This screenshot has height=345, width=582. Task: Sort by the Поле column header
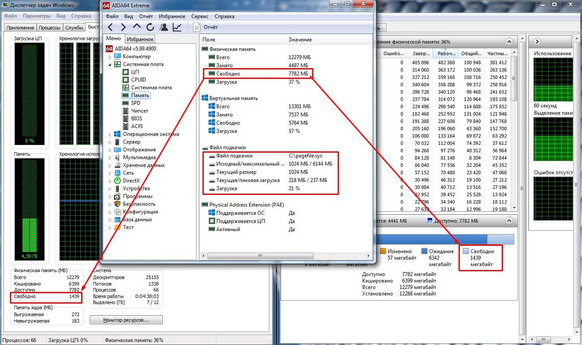[x=244, y=40]
